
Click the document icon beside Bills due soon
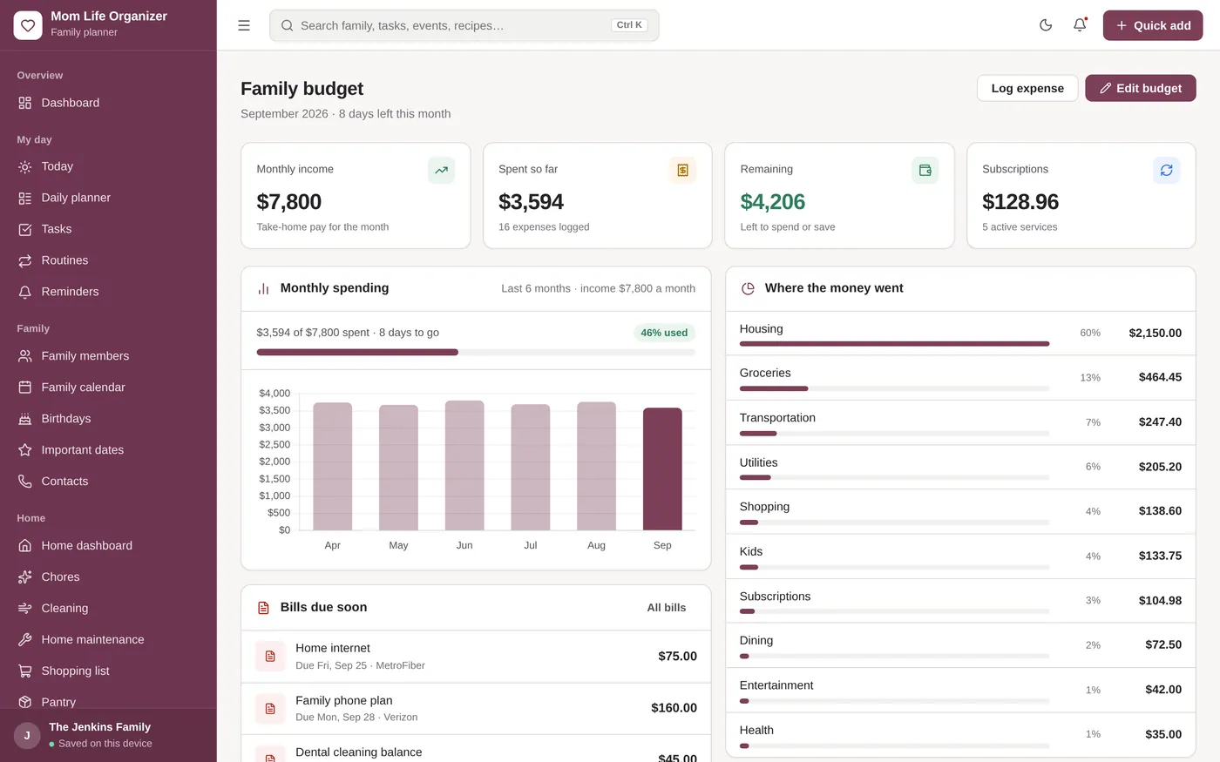263,607
